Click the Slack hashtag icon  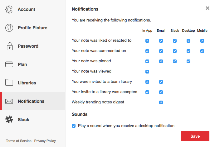pos(9,120)
